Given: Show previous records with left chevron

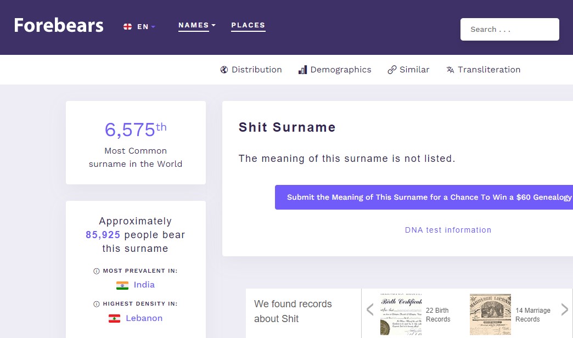Looking at the screenshot, I should (370, 309).
